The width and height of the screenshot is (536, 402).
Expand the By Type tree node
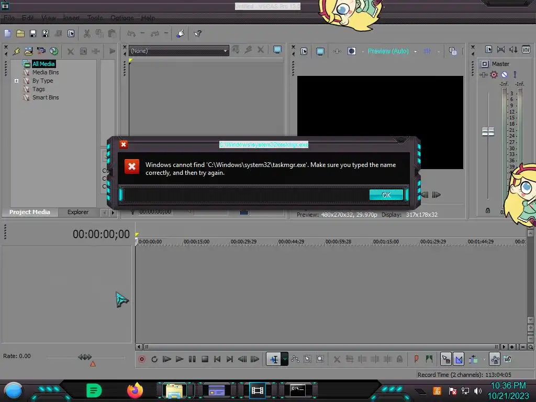(16, 81)
